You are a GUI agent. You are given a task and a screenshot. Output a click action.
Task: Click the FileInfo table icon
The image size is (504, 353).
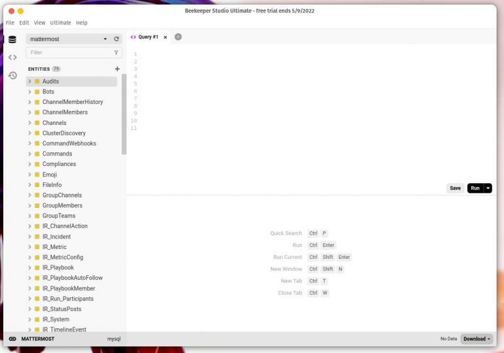37,185
